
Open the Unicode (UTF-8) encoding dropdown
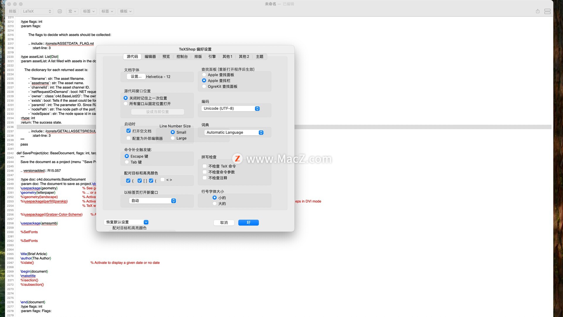[x=230, y=109]
